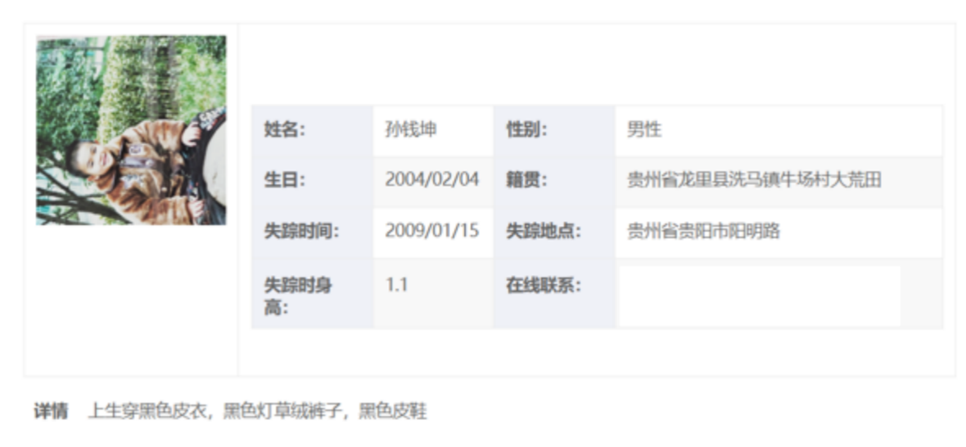Viewport: 966px width, 447px height.
Task: Click the missing person photo thumbnail
Action: click(131, 129)
